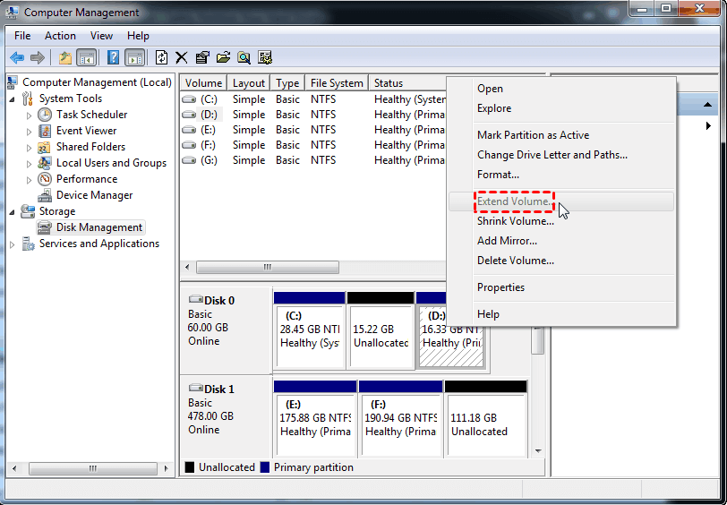Expand the Event Viewer node arrow
The height and width of the screenshot is (505, 727).
29,132
